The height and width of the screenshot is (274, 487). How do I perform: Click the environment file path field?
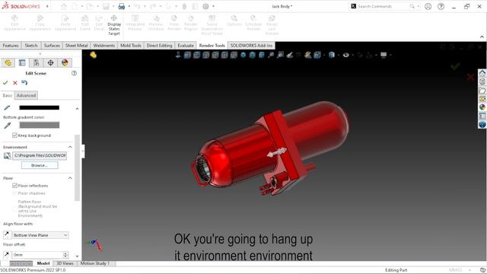(x=40, y=155)
